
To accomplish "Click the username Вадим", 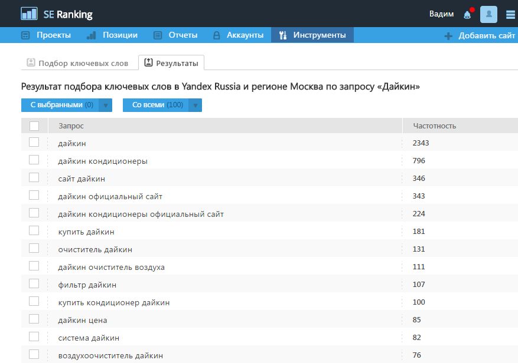I will pyautogui.click(x=441, y=14).
